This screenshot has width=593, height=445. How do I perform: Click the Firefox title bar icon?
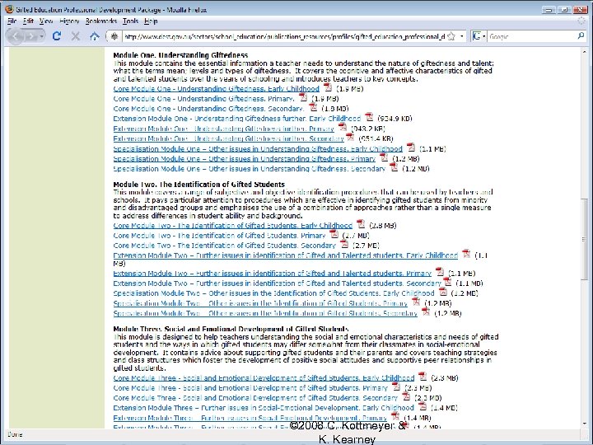9,9
